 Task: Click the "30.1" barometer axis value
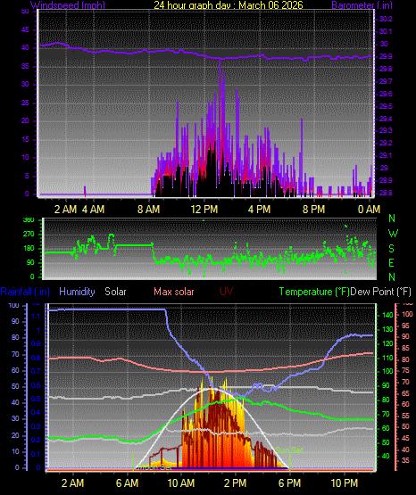[x=386, y=31]
